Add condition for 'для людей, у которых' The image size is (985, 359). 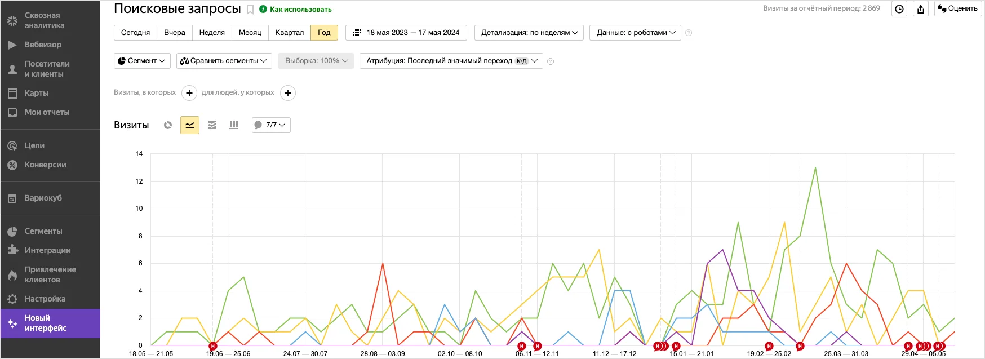click(x=288, y=93)
